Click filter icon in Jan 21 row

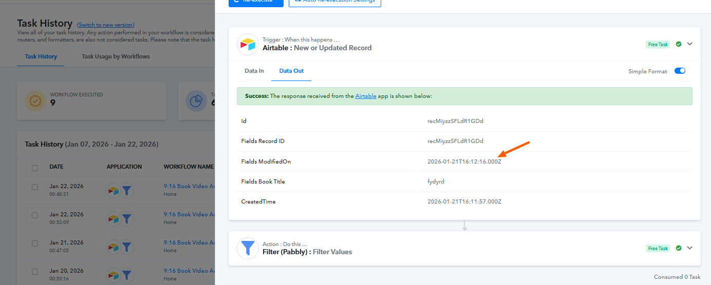coord(126,247)
